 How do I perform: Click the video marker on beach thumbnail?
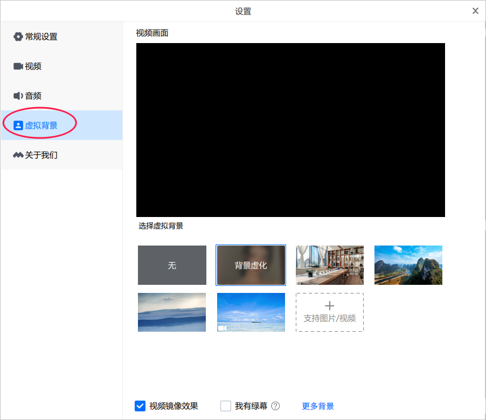(x=222, y=328)
